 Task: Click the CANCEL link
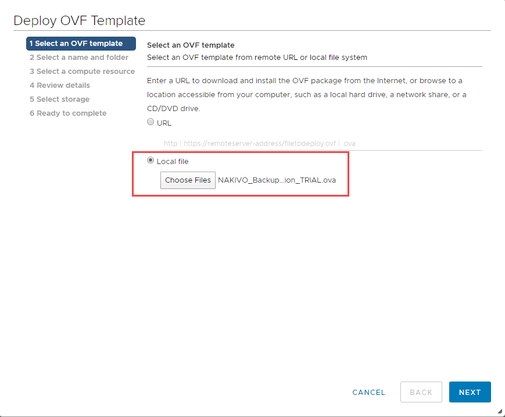tap(368, 392)
